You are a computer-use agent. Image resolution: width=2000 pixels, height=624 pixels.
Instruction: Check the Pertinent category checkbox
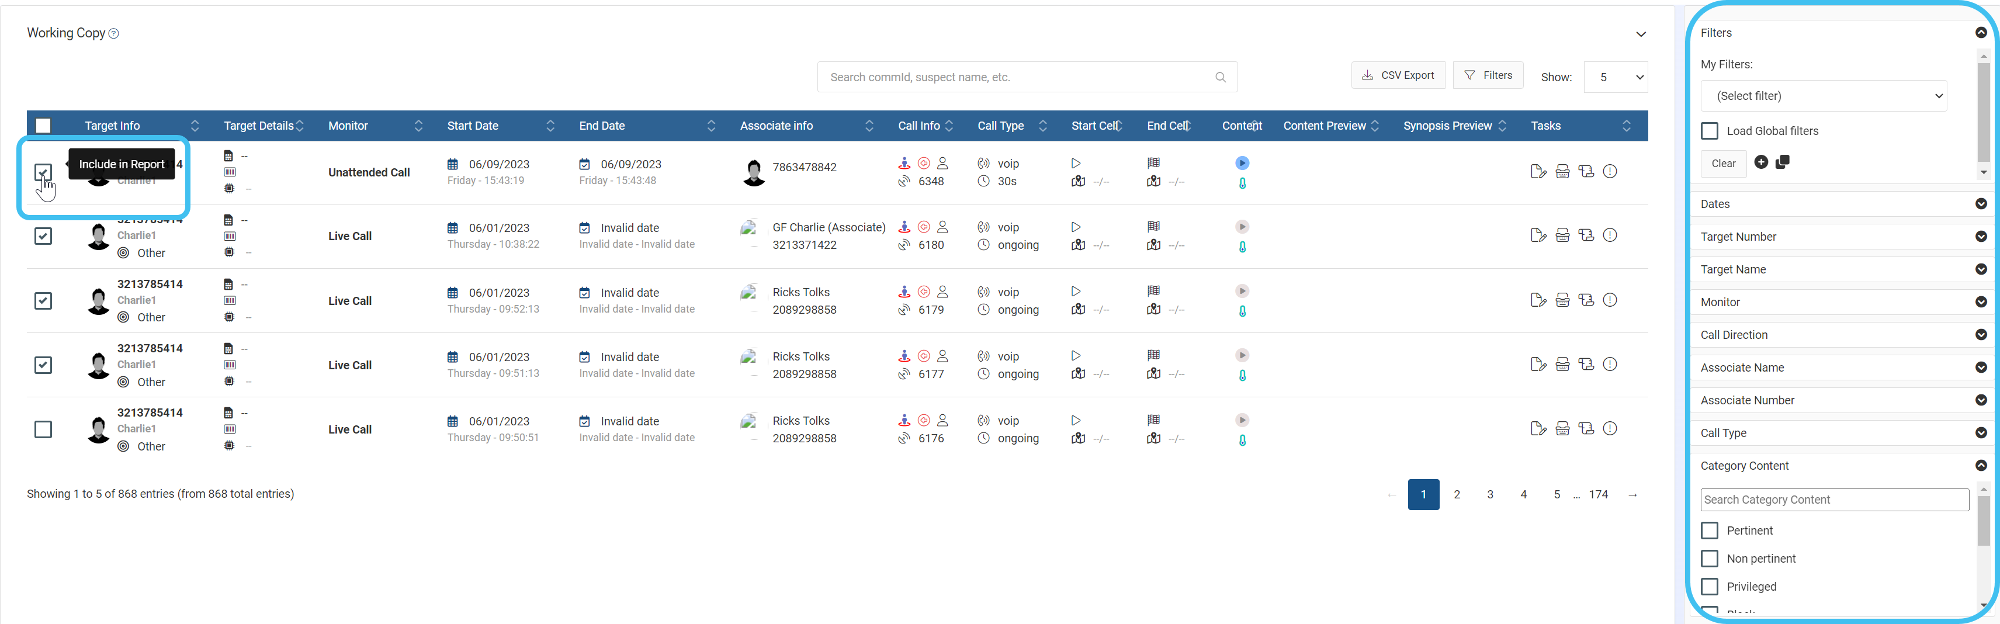click(1709, 531)
